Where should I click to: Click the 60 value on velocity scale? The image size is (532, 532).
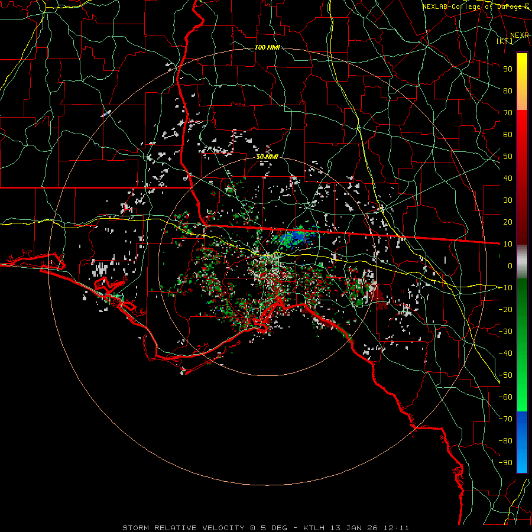click(508, 134)
